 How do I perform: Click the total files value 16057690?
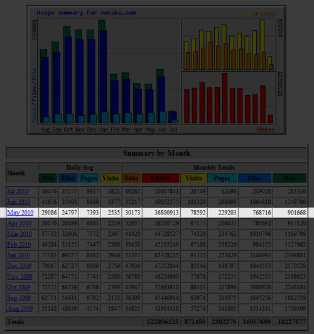(257, 321)
